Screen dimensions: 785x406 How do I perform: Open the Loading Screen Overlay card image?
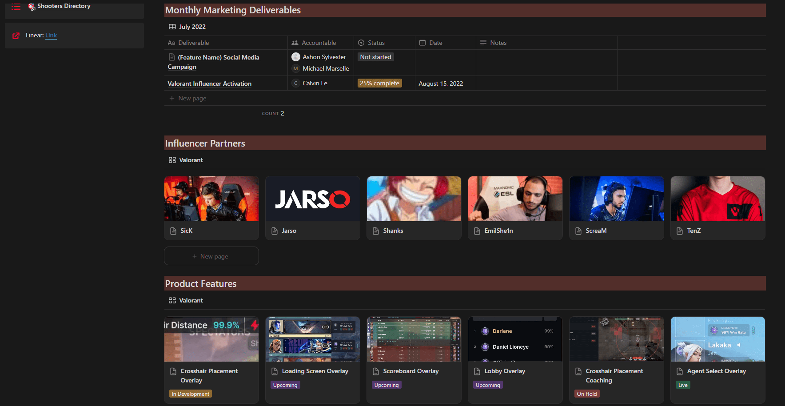click(x=313, y=339)
